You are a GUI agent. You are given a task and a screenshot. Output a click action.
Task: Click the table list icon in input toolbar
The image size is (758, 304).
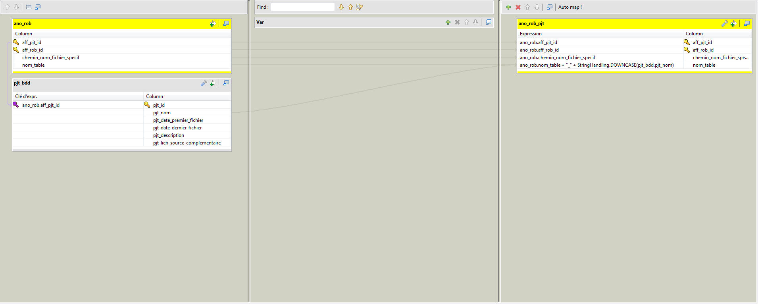tap(29, 7)
